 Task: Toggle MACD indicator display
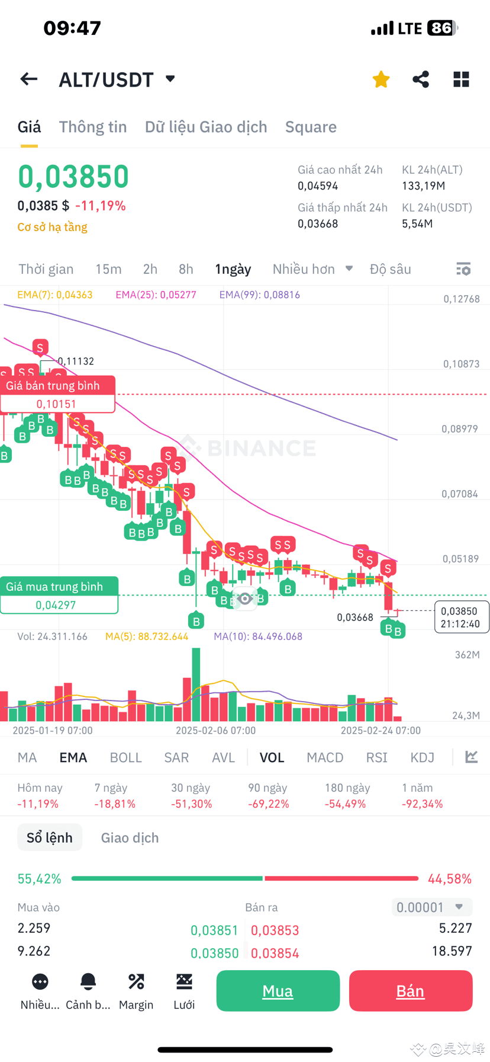(x=325, y=757)
